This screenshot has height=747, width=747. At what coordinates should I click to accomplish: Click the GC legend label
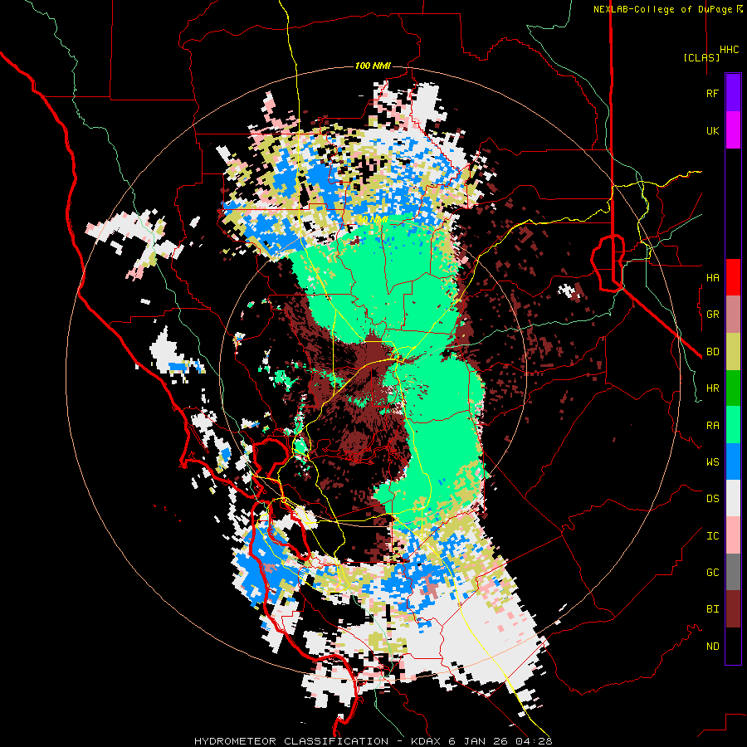pos(712,572)
